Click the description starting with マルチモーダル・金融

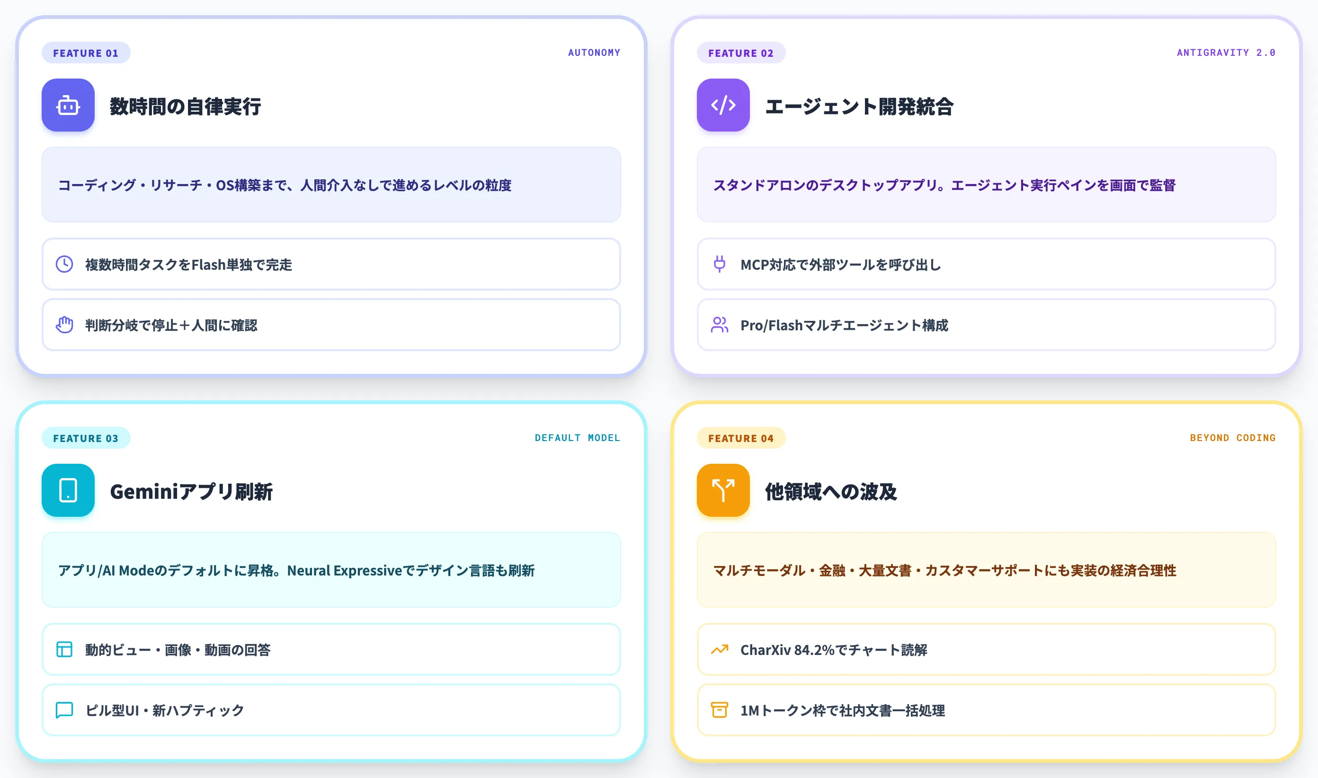click(944, 570)
